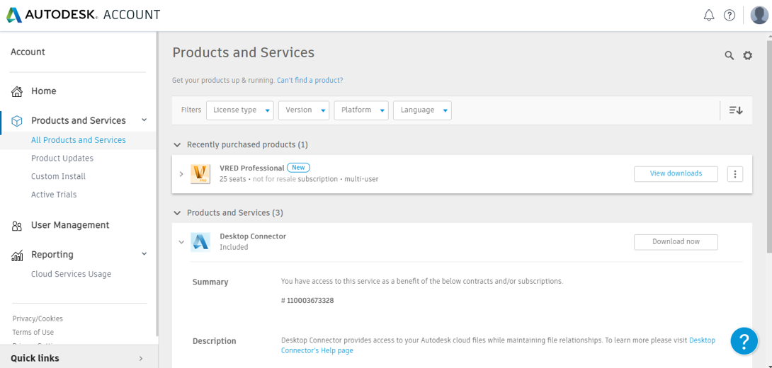Click the Can't find a product link

[310, 81]
